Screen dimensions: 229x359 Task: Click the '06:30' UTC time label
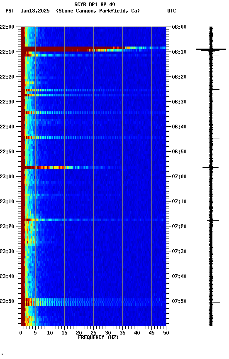point(179,102)
